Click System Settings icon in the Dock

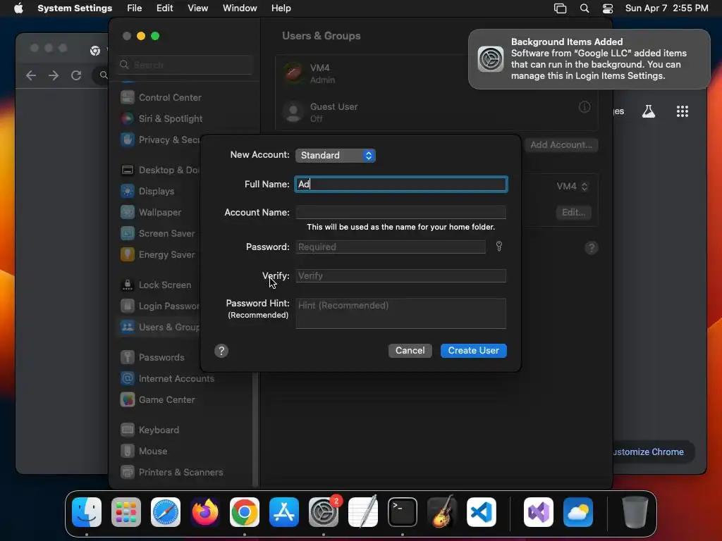click(x=323, y=512)
